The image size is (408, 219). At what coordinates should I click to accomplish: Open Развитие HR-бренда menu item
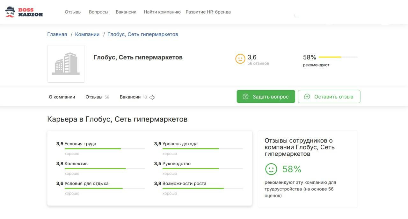click(x=208, y=12)
